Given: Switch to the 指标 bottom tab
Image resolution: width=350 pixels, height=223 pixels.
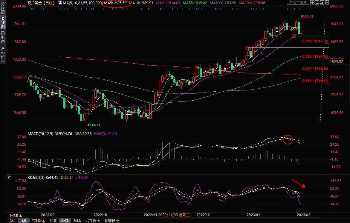Looking at the screenshot, I should point(12,221).
